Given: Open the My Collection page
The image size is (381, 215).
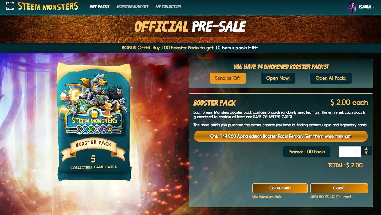Looking at the screenshot, I should (168, 7).
